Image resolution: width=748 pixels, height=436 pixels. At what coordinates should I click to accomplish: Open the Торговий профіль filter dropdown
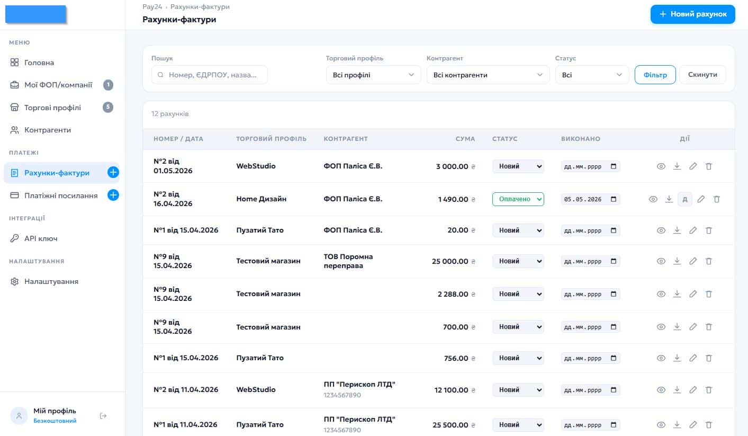373,75
